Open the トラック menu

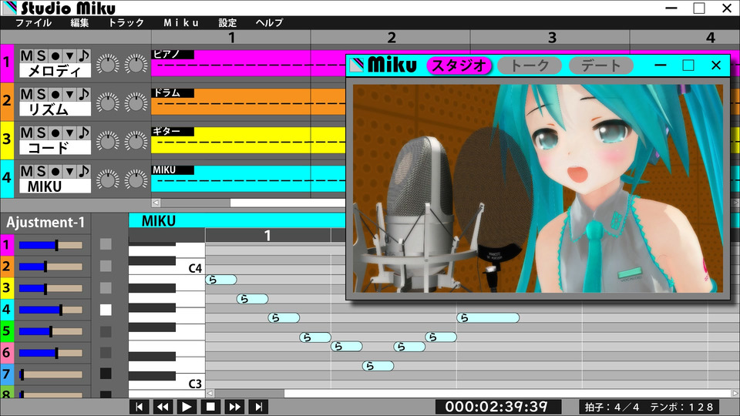click(x=126, y=22)
